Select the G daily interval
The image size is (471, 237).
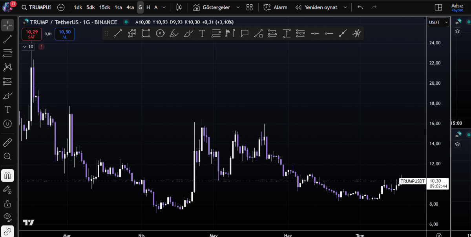(x=141, y=7)
